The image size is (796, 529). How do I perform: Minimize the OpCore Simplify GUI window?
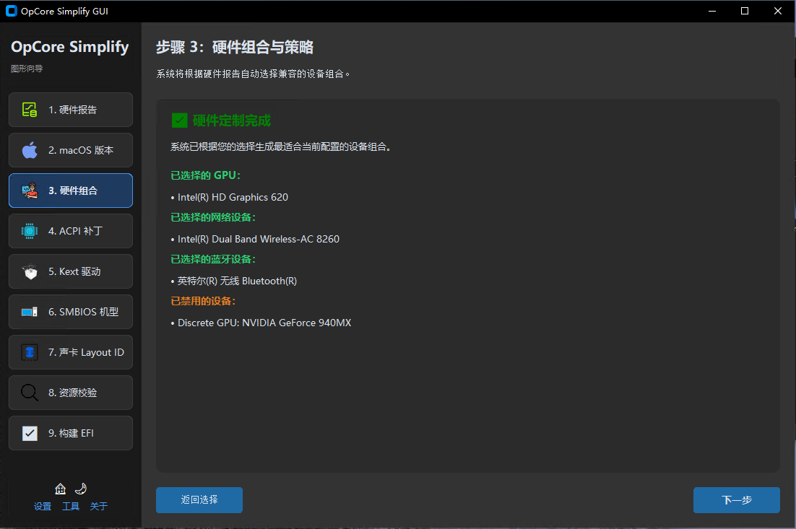(712, 11)
